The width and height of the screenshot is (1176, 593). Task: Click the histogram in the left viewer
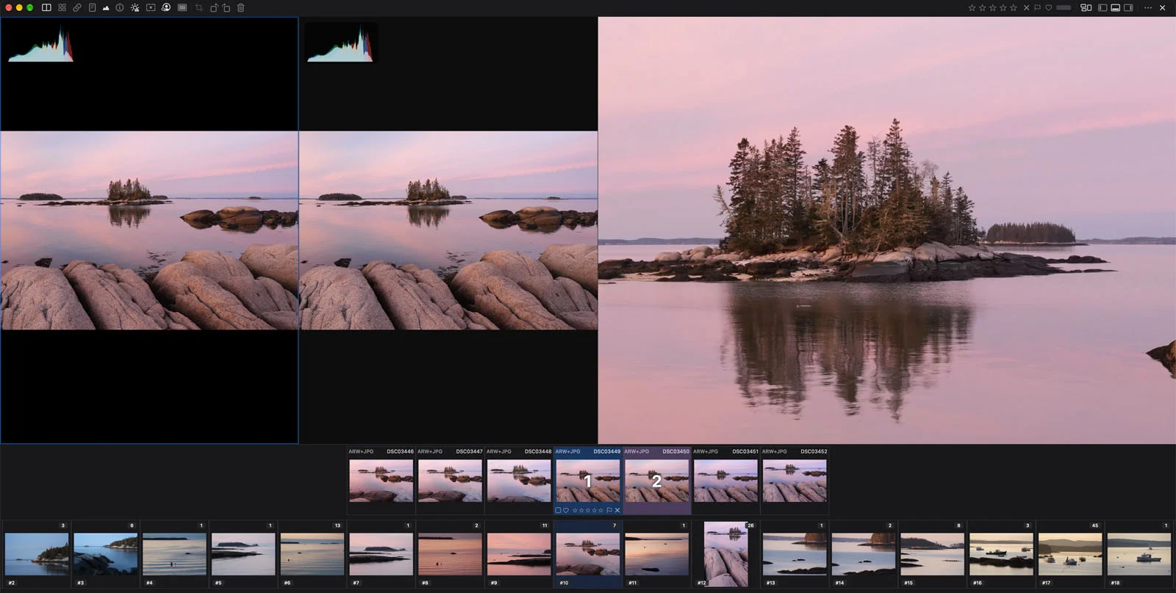40,43
